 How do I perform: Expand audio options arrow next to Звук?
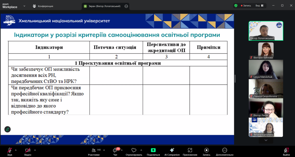pos(16,150)
